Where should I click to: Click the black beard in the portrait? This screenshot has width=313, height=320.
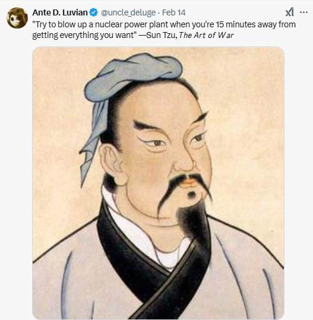pyautogui.click(x=193, y=223)
